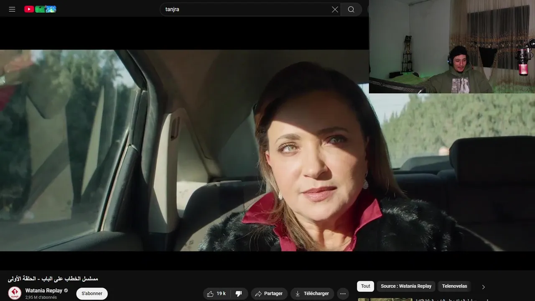Open more actions three-dot menu
Viewport: 535px width, 301px height.
coord(343,293)
